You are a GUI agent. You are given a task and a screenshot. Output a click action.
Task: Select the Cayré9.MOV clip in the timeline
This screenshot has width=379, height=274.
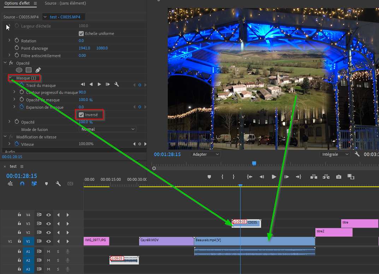(x=166, y=241)
